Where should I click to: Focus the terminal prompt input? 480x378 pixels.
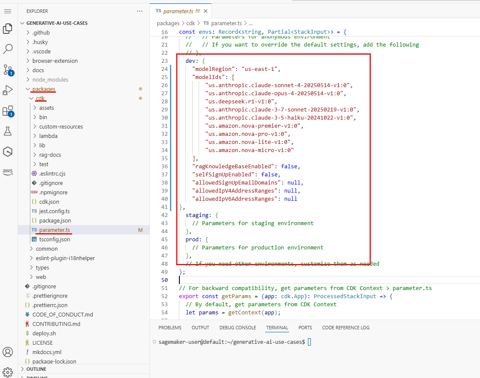(x=309, y=342)
